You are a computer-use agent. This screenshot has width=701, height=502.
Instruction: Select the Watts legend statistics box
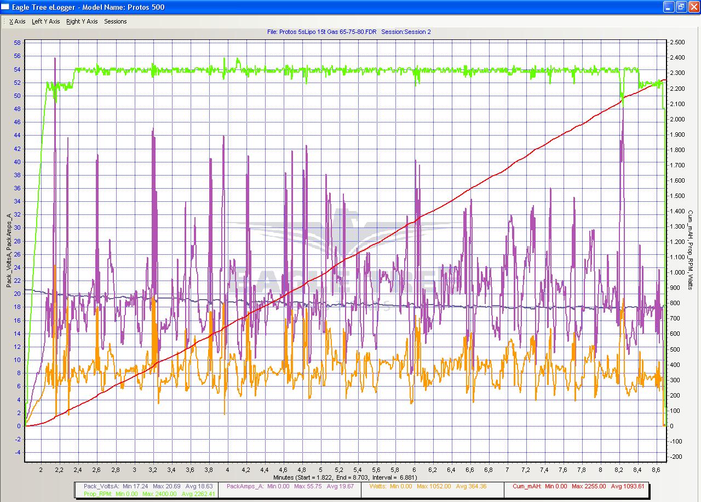[427, 486]
